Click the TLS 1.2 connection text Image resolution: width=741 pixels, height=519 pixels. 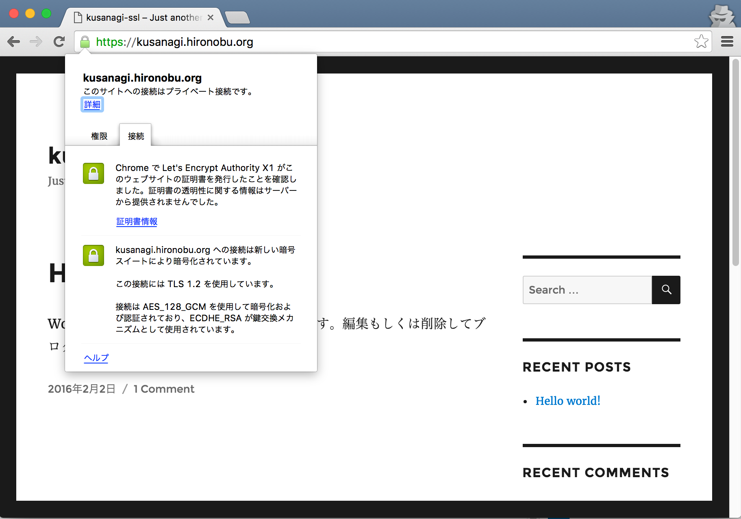pyautogui.click(x=195, y=284)
